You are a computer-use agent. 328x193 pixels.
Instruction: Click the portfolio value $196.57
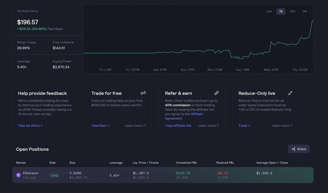[x=27, y=22]
